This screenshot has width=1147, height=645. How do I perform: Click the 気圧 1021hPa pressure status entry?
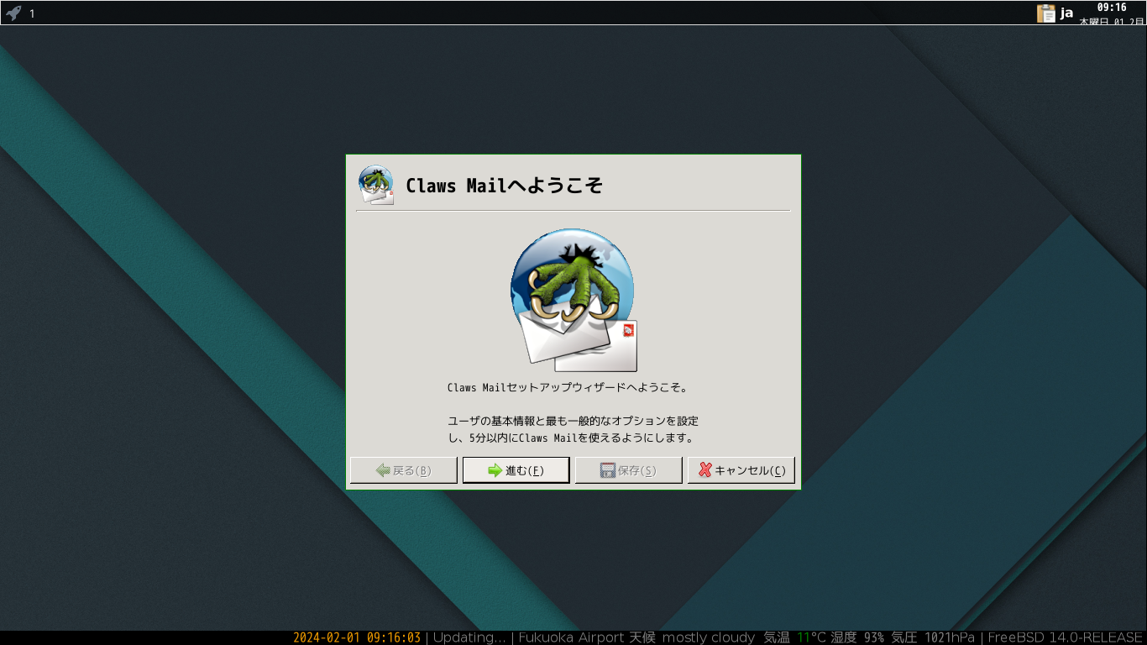tap(933, 637)
